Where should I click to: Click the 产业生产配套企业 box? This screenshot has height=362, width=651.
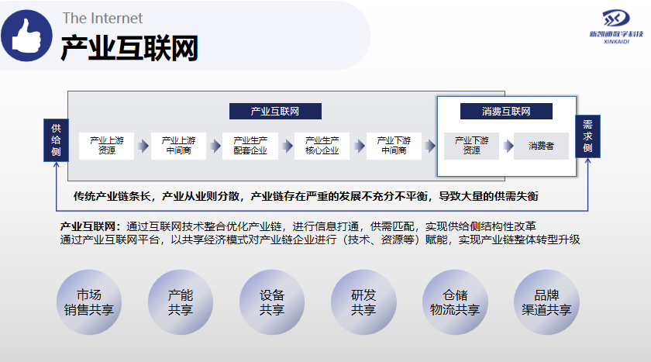(250, 146)
